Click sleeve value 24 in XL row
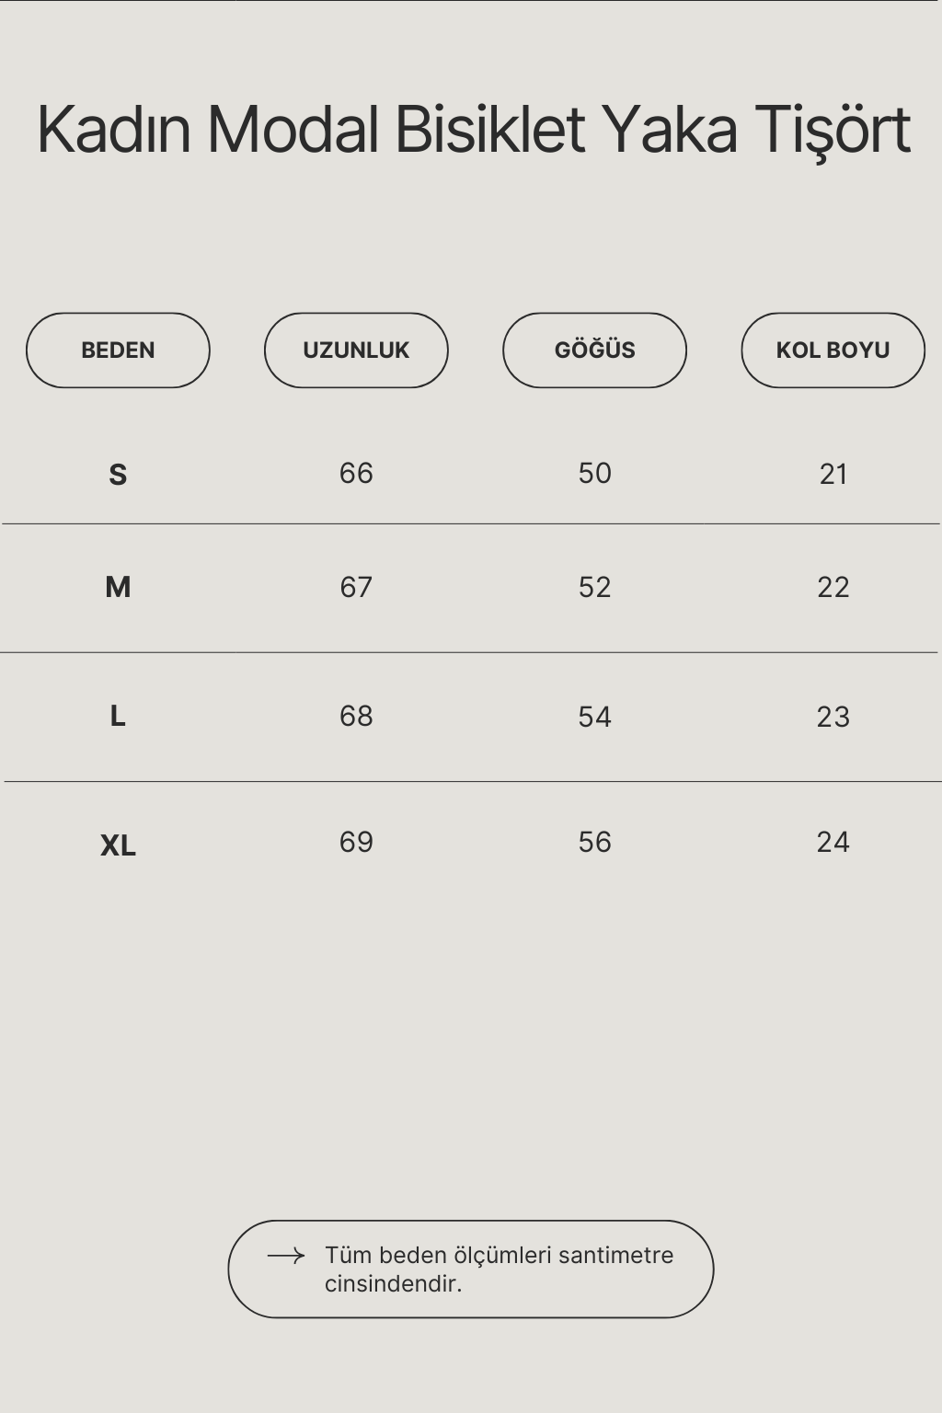 pos(833,842)
